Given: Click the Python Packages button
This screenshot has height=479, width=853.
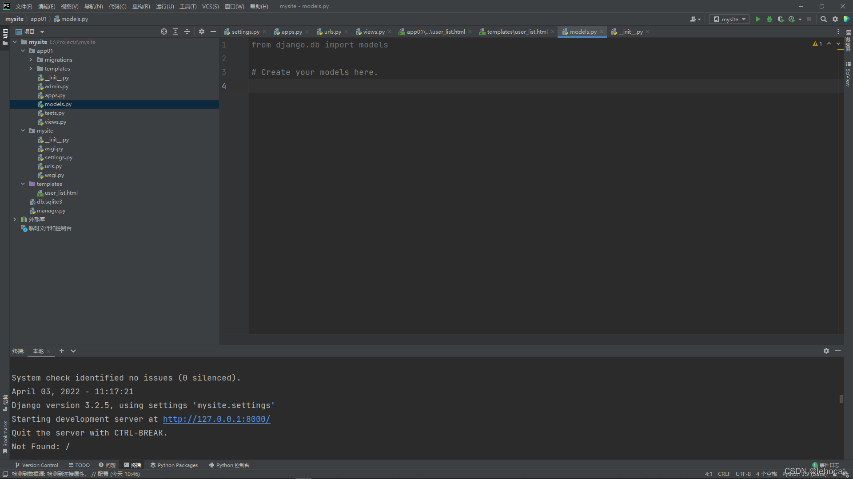Looking at the screenshot, I should (x=174, y=465).
